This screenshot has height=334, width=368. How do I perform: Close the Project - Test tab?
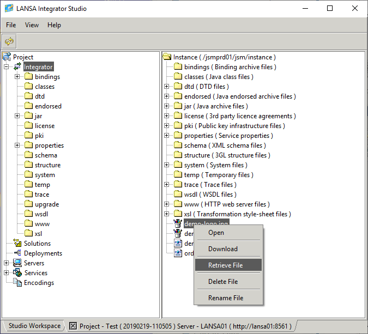pyautogui.click(x=73, y=326)
